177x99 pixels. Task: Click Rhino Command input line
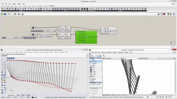pos(44,56)
